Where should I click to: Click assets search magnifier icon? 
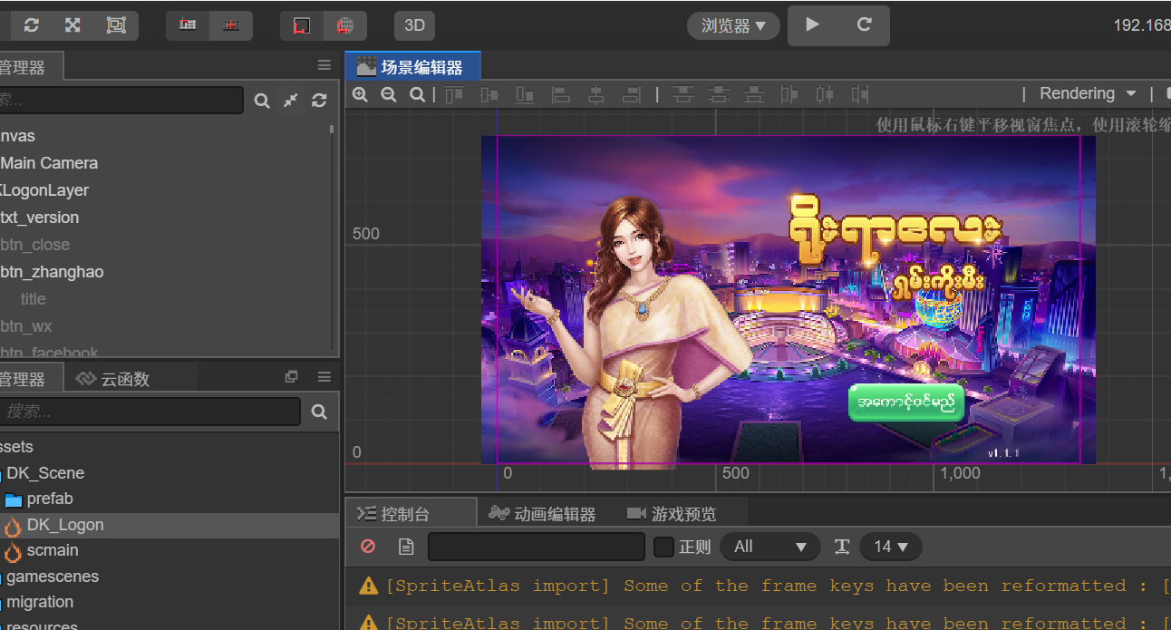coord(319,412)
